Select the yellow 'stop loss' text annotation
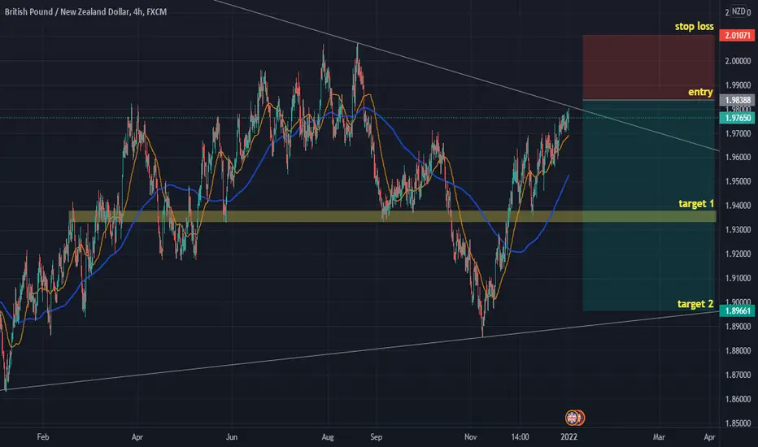The height and width of the screenshot is (447, 758). click(695, 27)
